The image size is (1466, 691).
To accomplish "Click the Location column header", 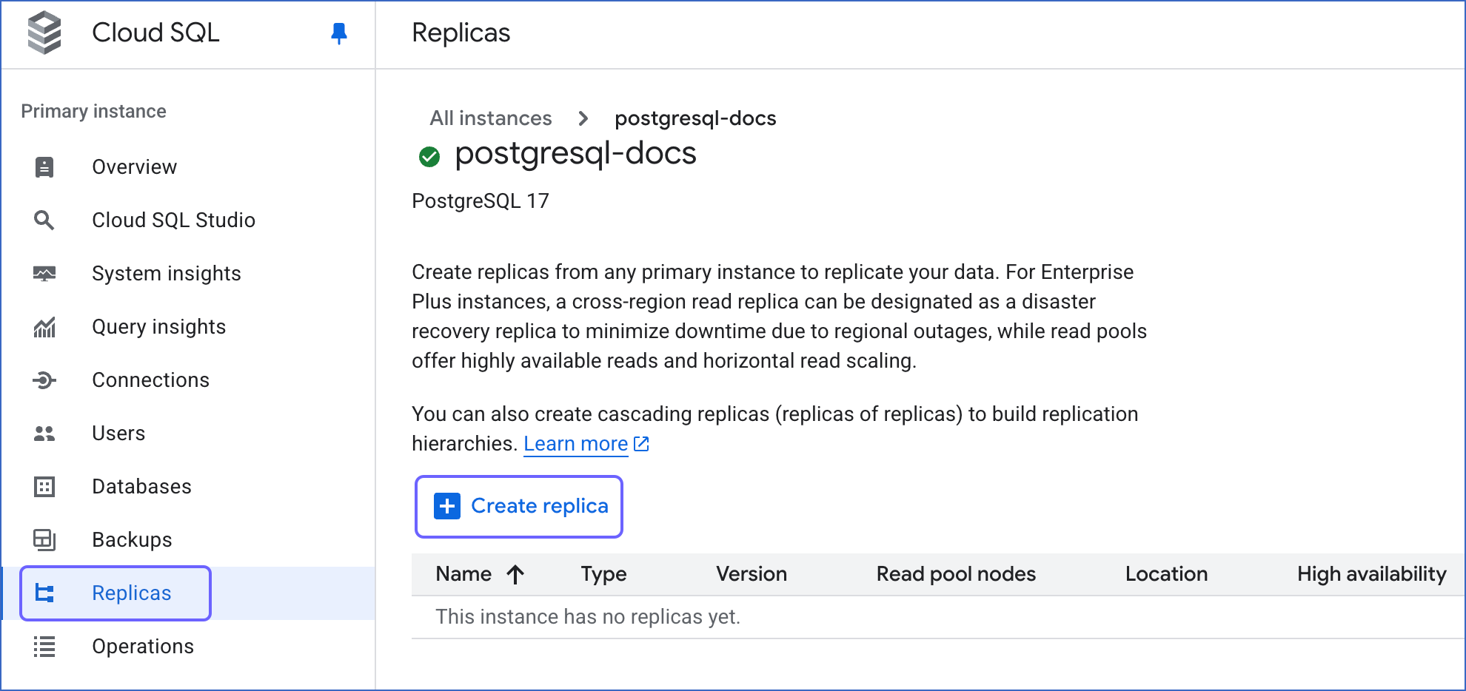I will pos(1166,574).
